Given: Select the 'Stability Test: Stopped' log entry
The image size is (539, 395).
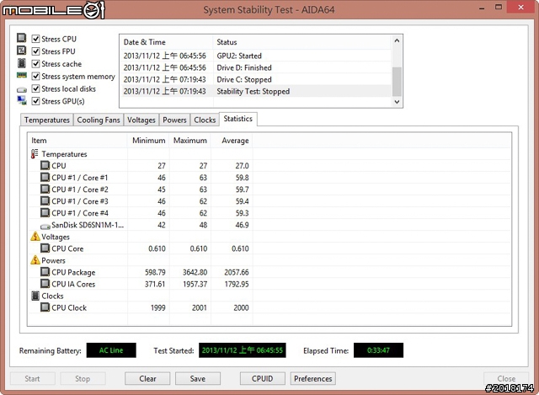Looking at the screenshot, I should pyautogui.click(x=256, y=92).
